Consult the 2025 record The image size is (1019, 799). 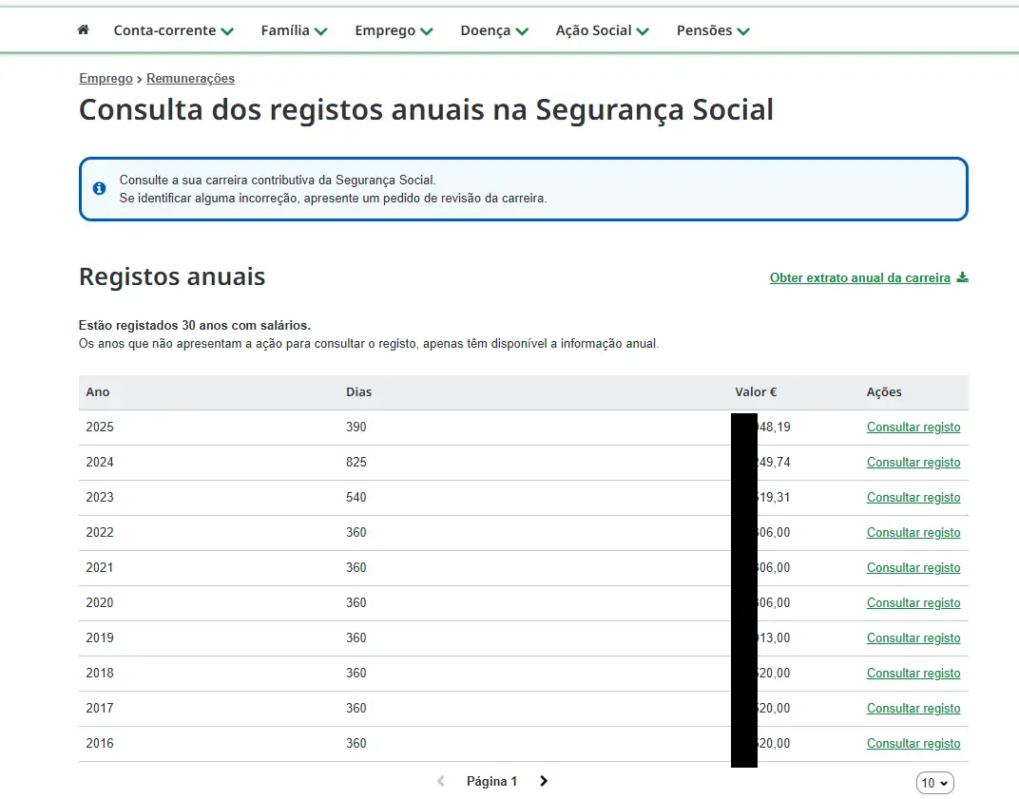tap(913, 428)
